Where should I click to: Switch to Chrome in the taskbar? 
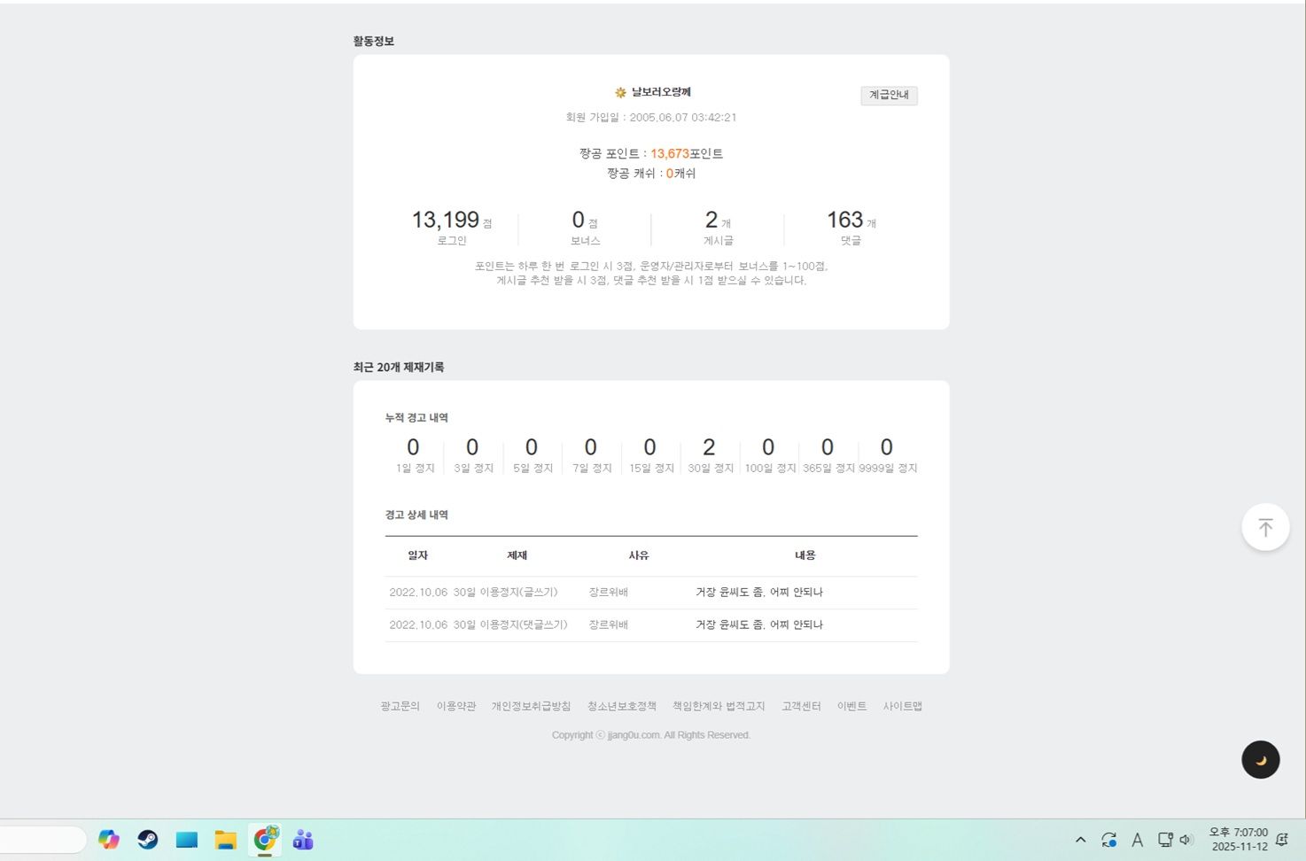tap(265, 840)
